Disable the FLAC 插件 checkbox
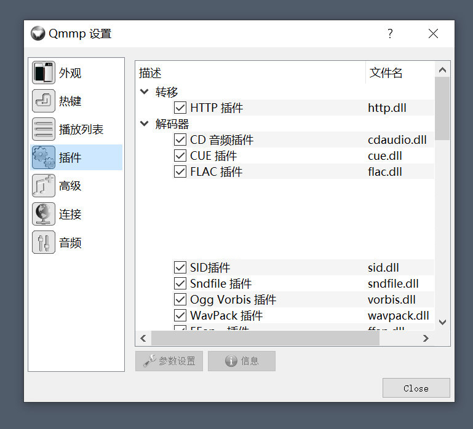This screenshot has height=429, width=473. (x=180, y=172)
